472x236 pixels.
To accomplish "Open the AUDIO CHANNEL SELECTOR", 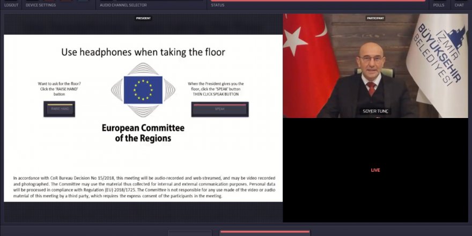I will (x=123, y=5).
